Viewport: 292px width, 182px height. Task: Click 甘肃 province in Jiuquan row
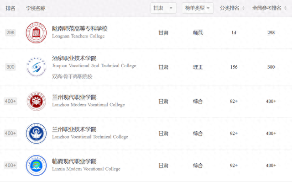pos(163,67)
